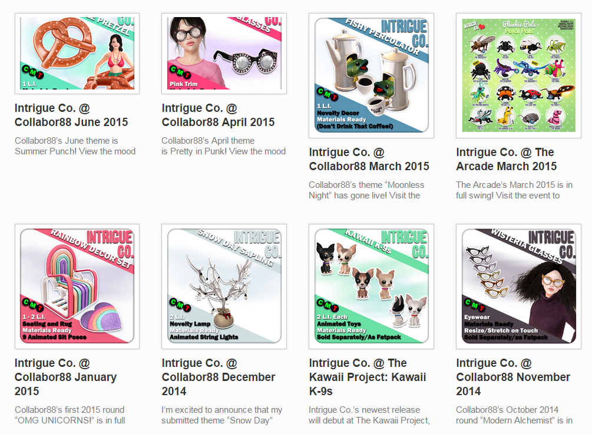This screenshot has width=592, height=434.
Task: Open the Collabor88 June 2015 post title
Action: click(71, 115)
